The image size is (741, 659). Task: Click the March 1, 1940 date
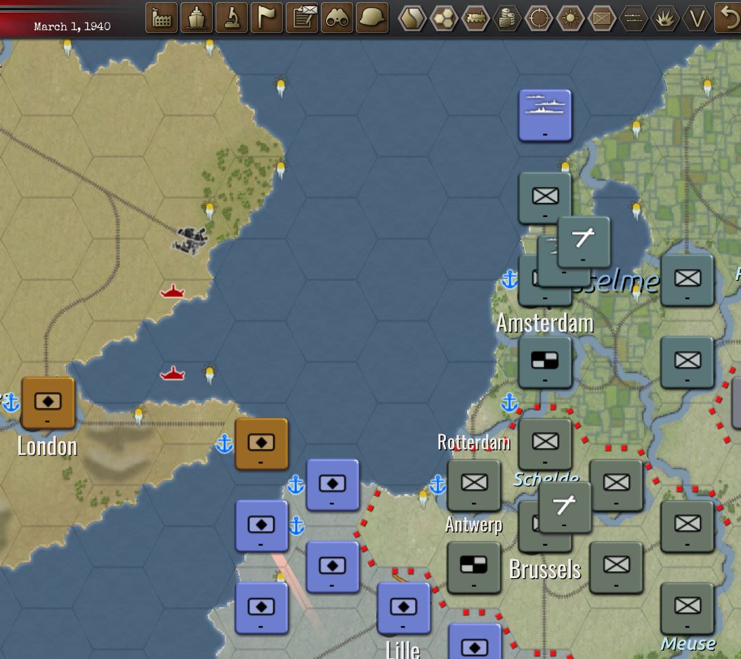(x=72, y=27)
